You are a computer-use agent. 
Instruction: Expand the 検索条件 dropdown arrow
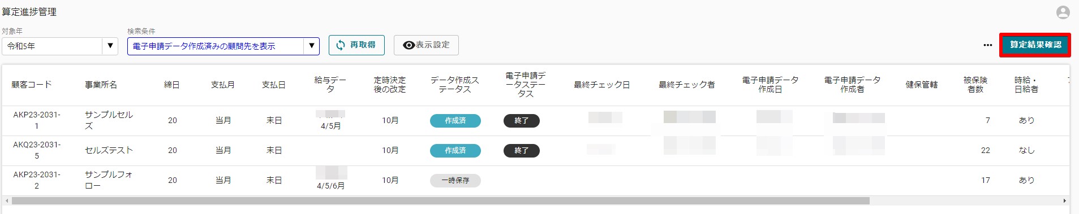point(311,46)
